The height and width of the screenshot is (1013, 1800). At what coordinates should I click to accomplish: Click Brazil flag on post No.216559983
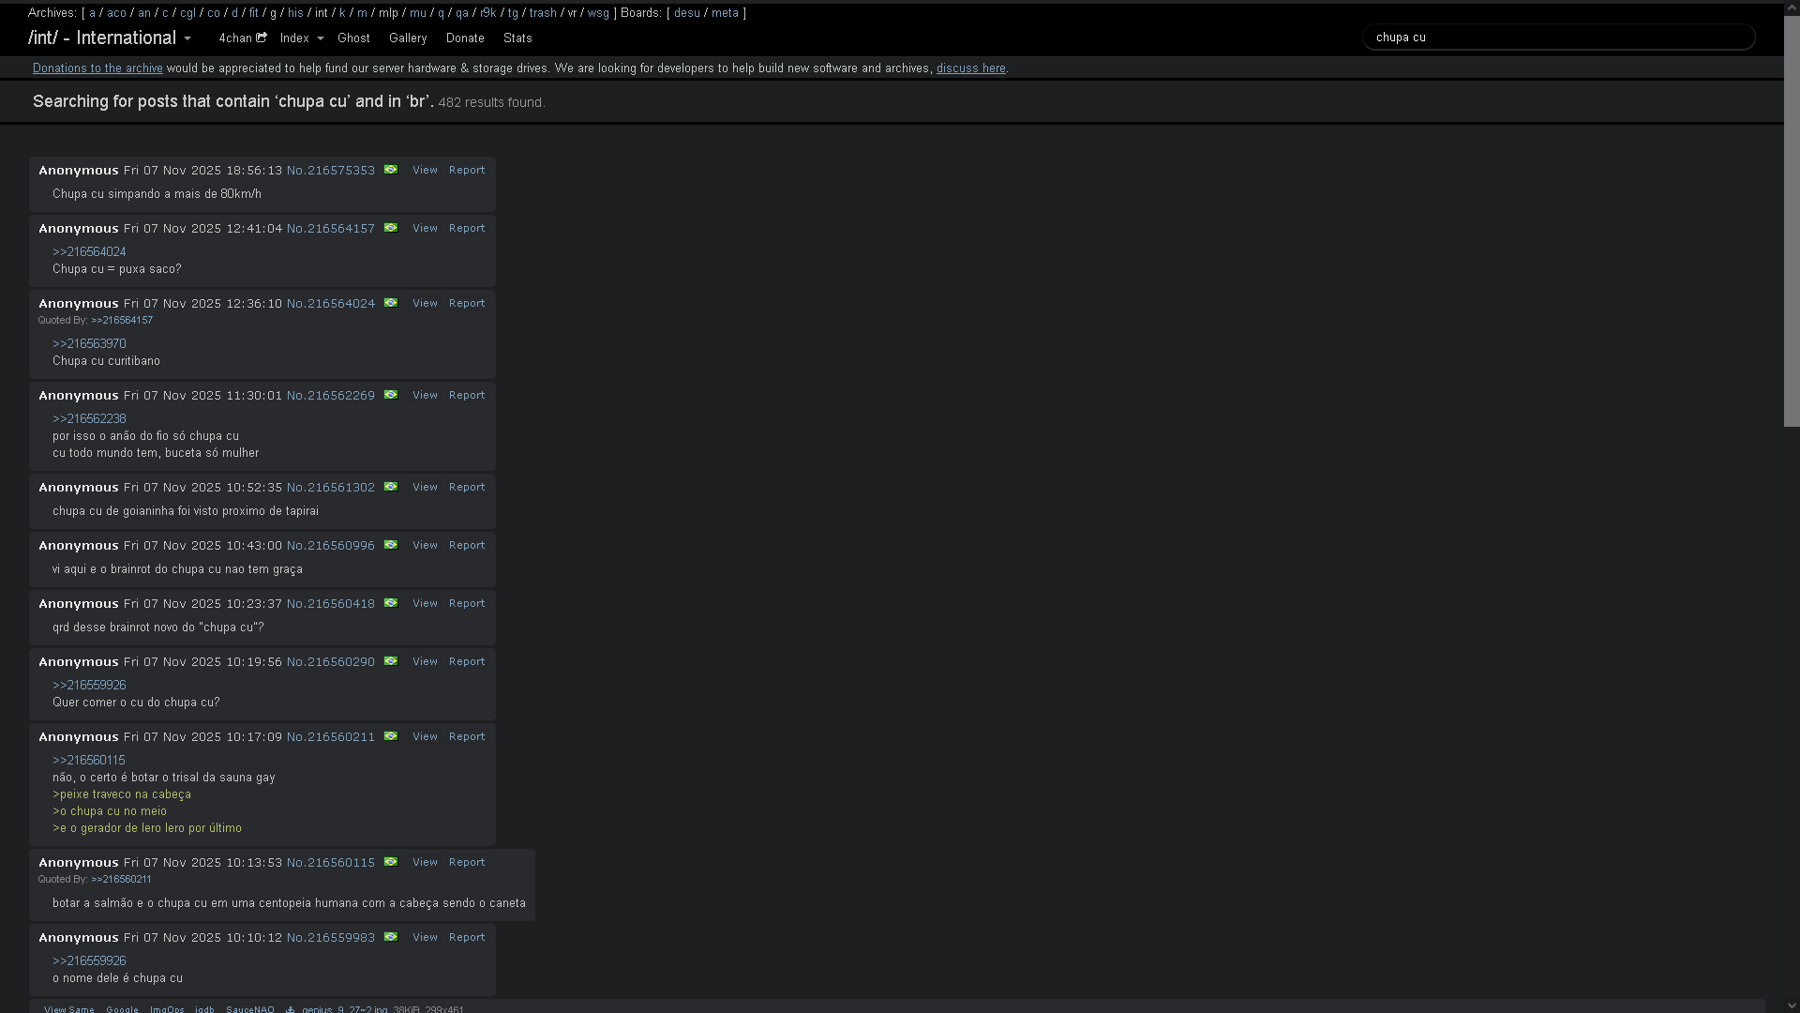pos(391,937)
